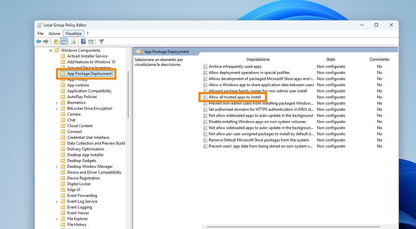The image size is (416, 229).
Task: Click the folder icon next to Connect
Action: click(x=63, y=131)
